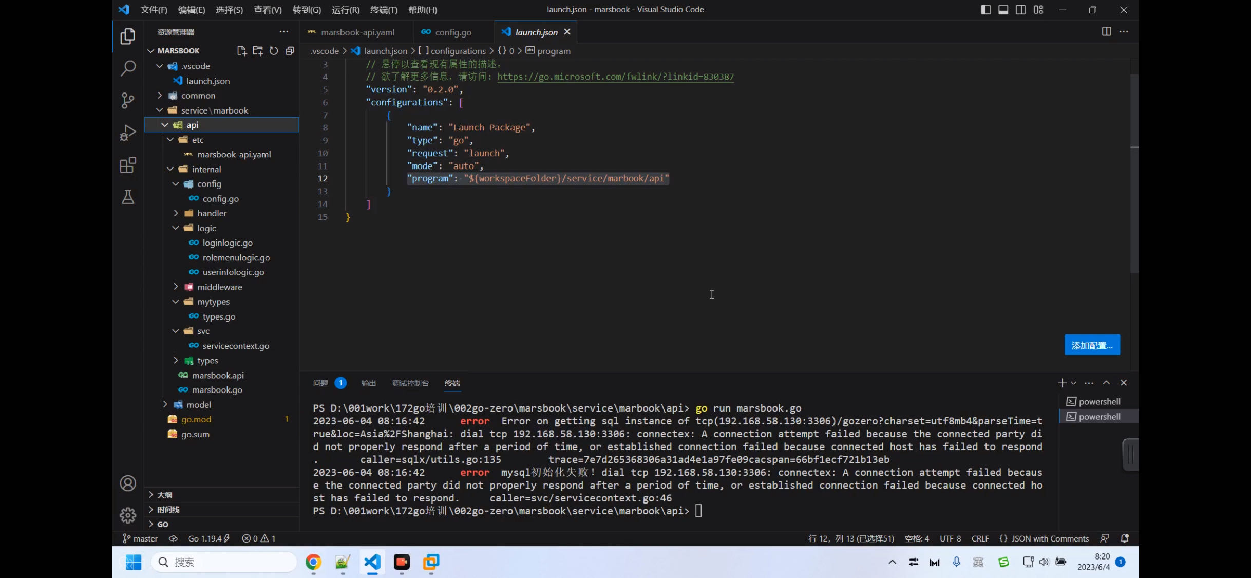Click the editor vertical scrollbar
Viewport: 1251px width, 578px height.
pos(1134,173)
